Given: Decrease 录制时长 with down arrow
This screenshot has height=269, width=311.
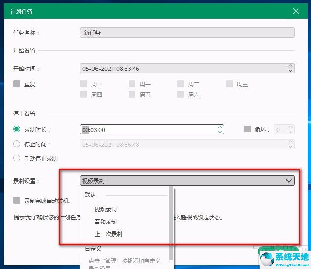Looking at the screenshot, I should tap(220, 132).
